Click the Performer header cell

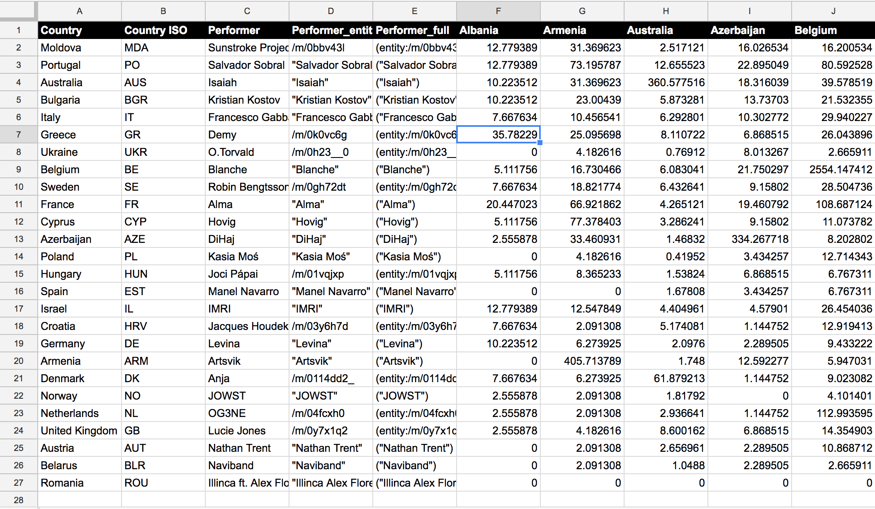click(247, 30)
